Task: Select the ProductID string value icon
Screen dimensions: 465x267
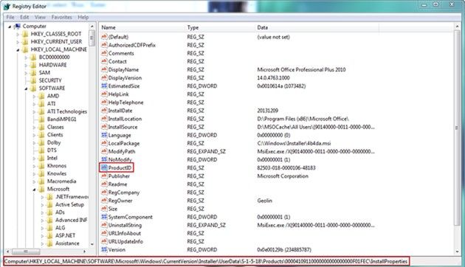Action: point(104,167)
